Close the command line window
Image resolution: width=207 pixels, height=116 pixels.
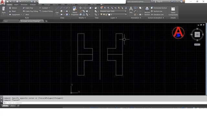[x=1, y=99]
